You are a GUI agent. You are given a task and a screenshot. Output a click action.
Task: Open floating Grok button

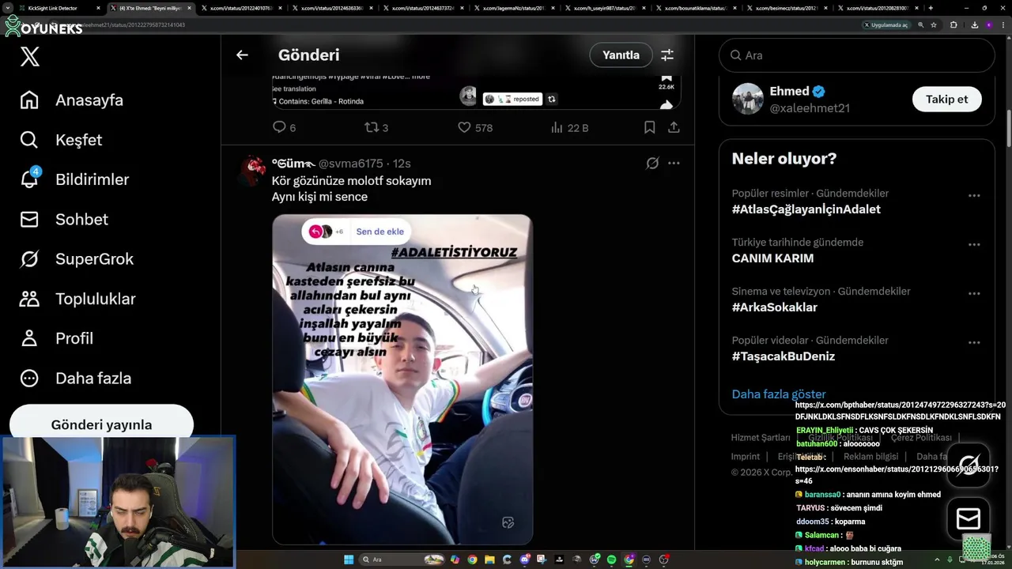(969, 465)
